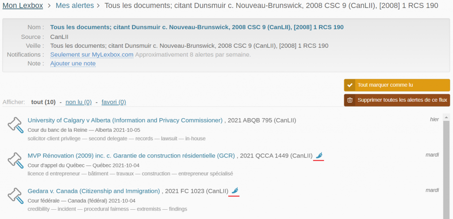
Task: Click Ajouter une note link
Action: click(x=73, y=63)
